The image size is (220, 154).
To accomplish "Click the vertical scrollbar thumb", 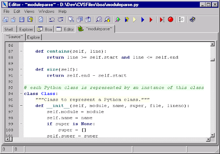I will [212, 59].
